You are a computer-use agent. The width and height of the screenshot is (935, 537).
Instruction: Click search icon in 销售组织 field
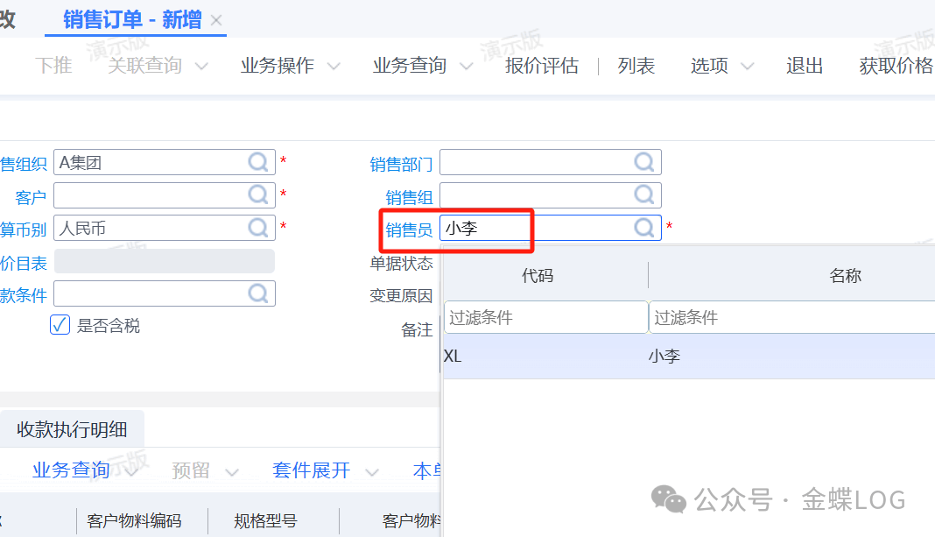258,162
